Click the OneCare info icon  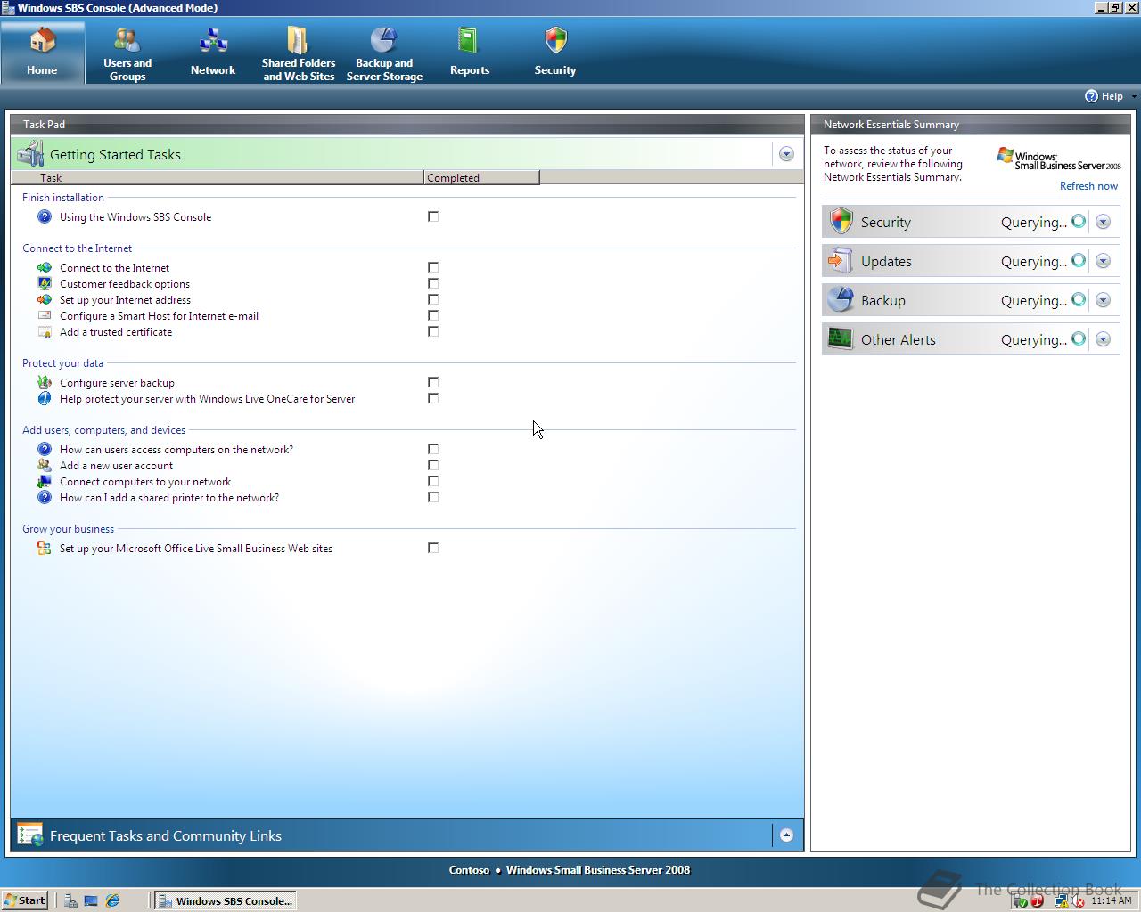45,398
